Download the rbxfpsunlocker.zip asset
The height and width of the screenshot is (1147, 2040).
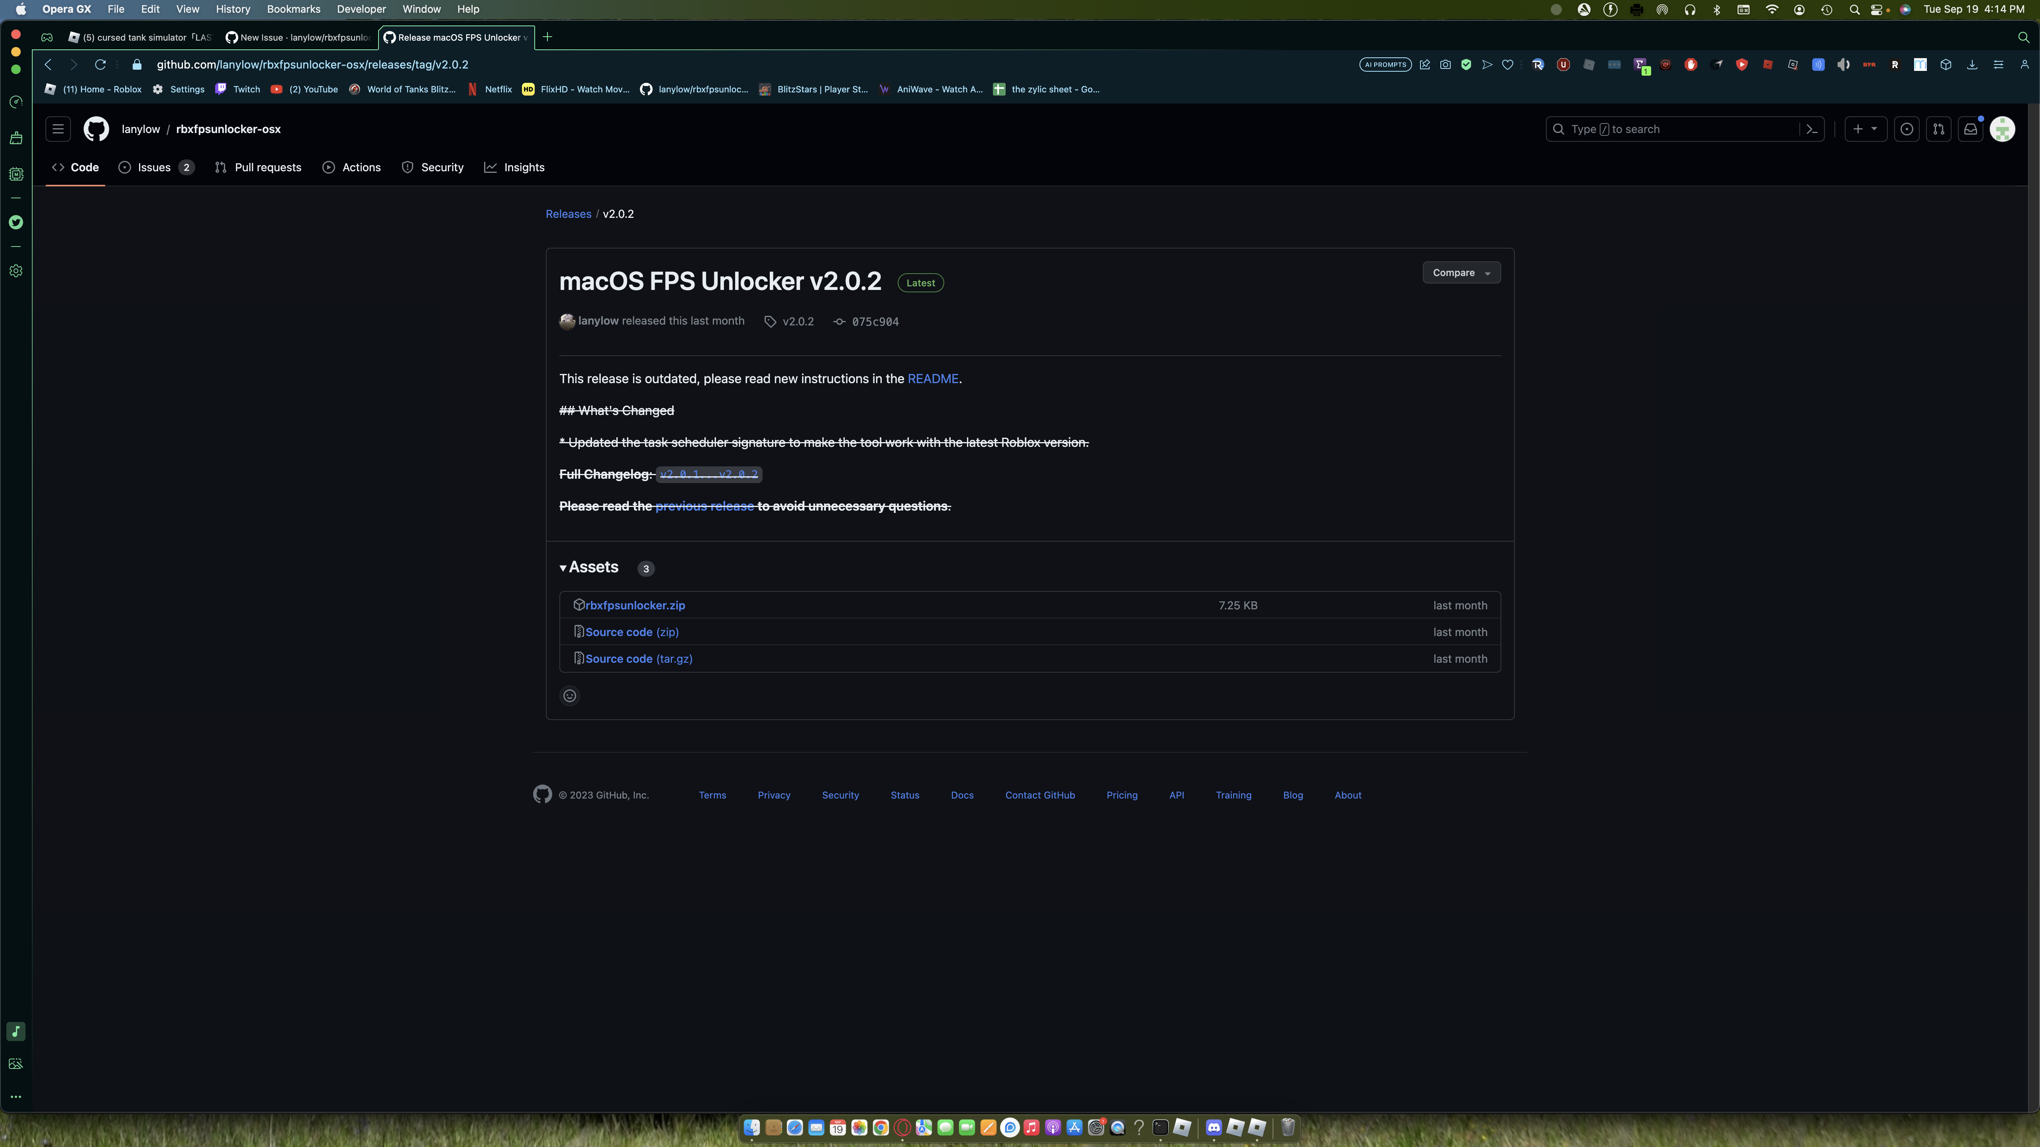point(636,605)
